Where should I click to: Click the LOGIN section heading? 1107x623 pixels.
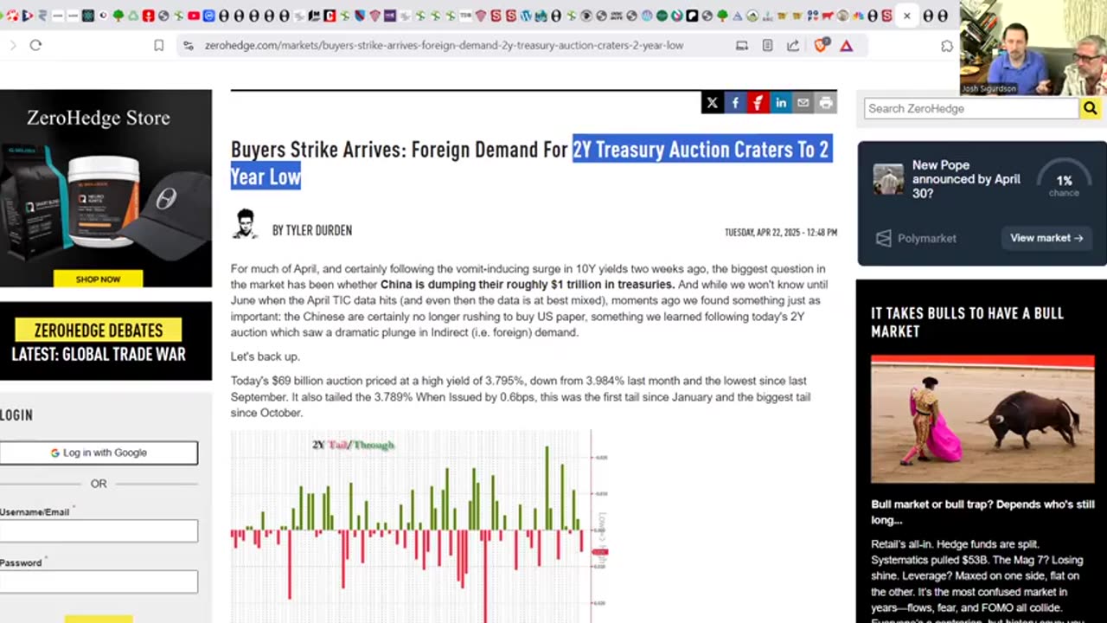(16, 415)
